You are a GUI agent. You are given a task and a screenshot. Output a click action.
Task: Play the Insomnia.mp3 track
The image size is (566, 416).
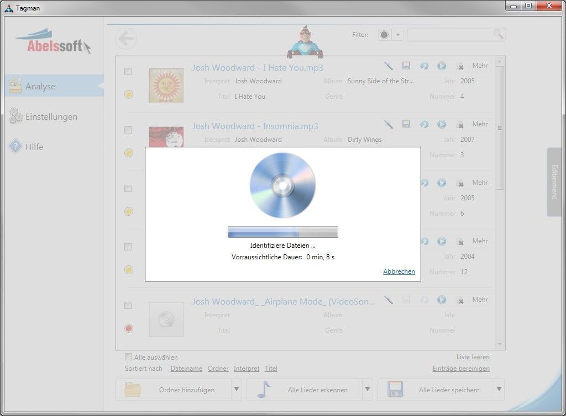point(442,124)
